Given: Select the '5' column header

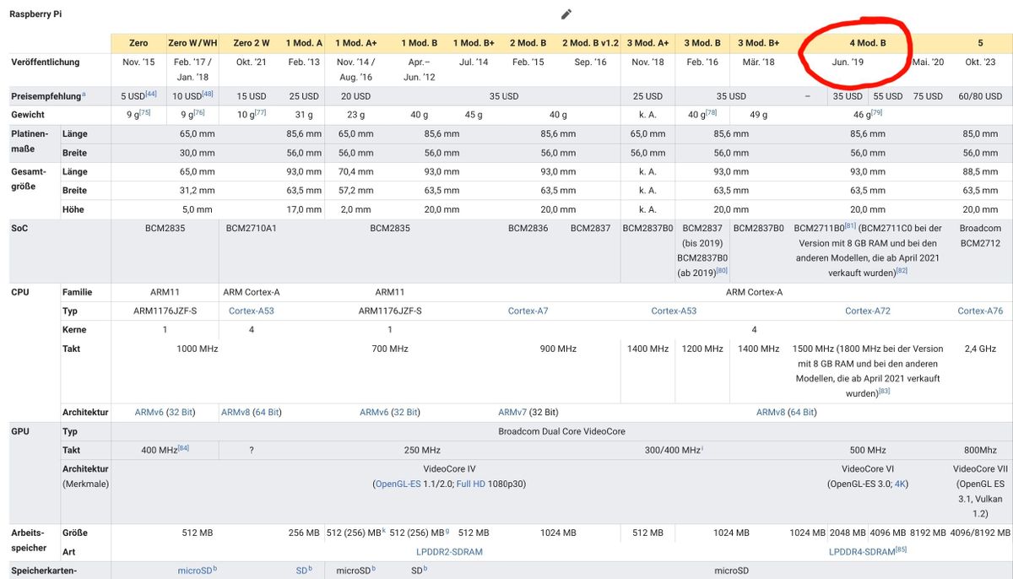Looking at the screenshot, I should [x=980, y=43].
